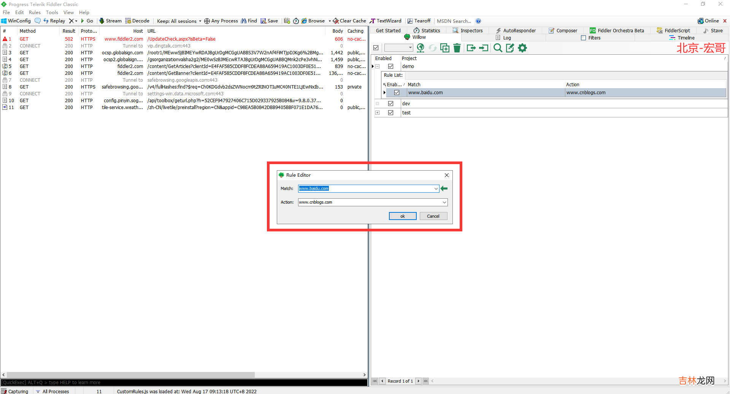Image resolution: width=730 pixels, height=394 pixels.
Task: Expand the test project tree node
Action: pos(378,112)
